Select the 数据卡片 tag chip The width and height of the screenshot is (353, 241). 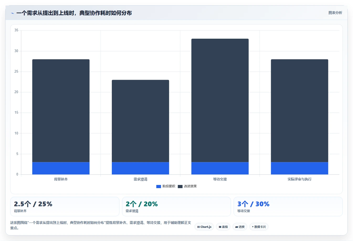tap(259, 227)
